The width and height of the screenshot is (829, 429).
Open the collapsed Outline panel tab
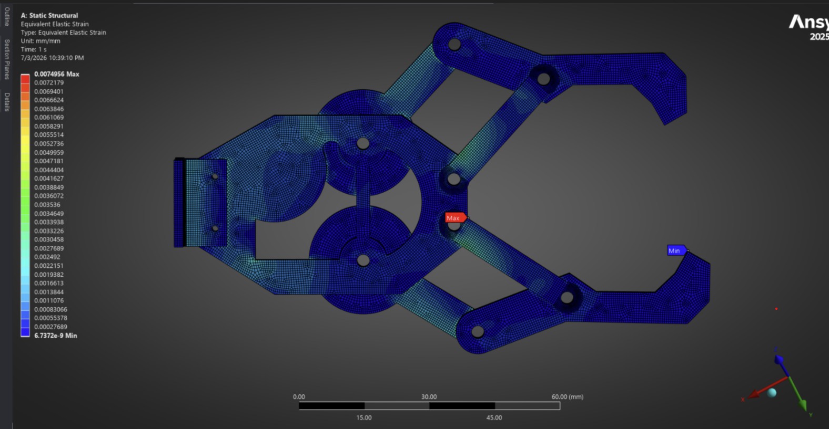7,16
